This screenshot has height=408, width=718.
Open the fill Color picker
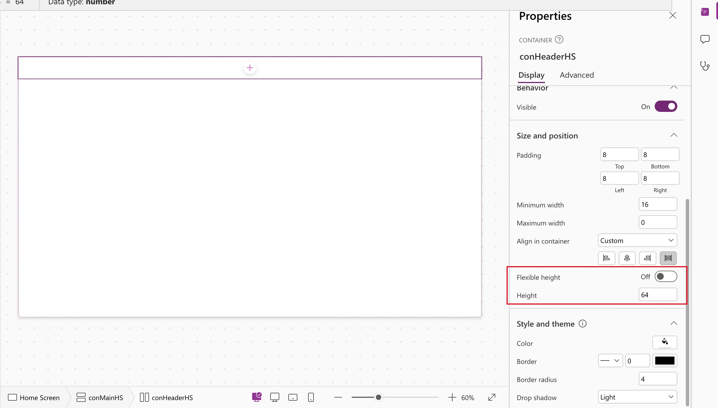point(665,342)
